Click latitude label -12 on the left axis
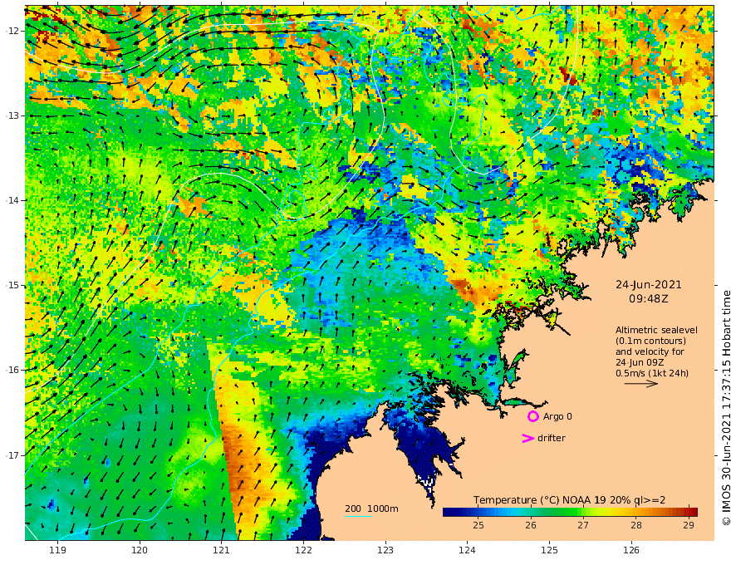The width and height of the screenshot is (731, 565). (12, 31)
